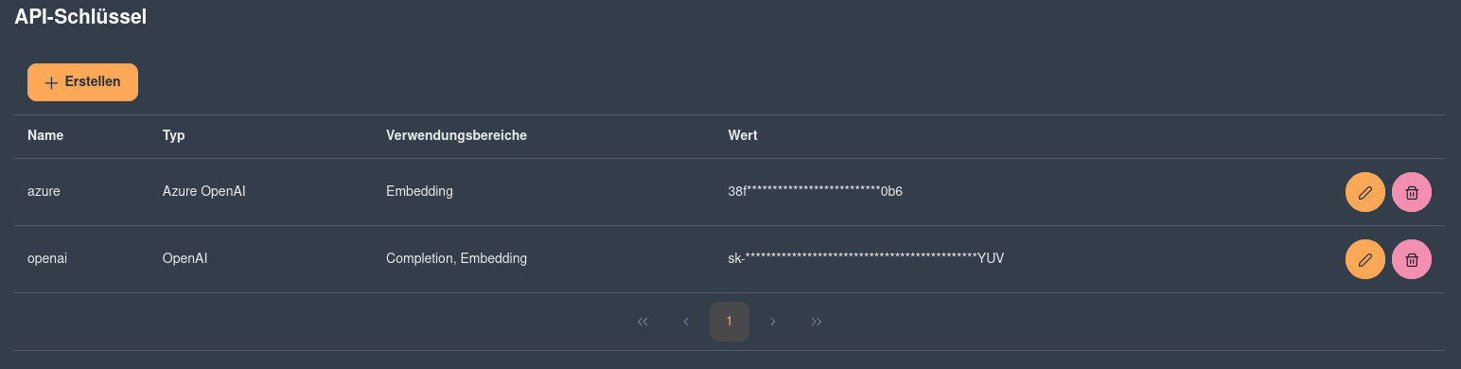Click Completion, Embedding usage cell

[x=456, y=258]
